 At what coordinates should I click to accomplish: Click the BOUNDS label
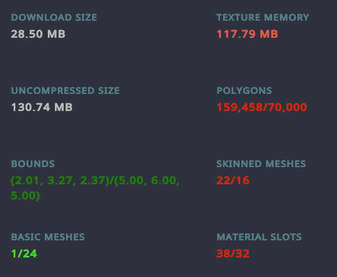(33, 164)
